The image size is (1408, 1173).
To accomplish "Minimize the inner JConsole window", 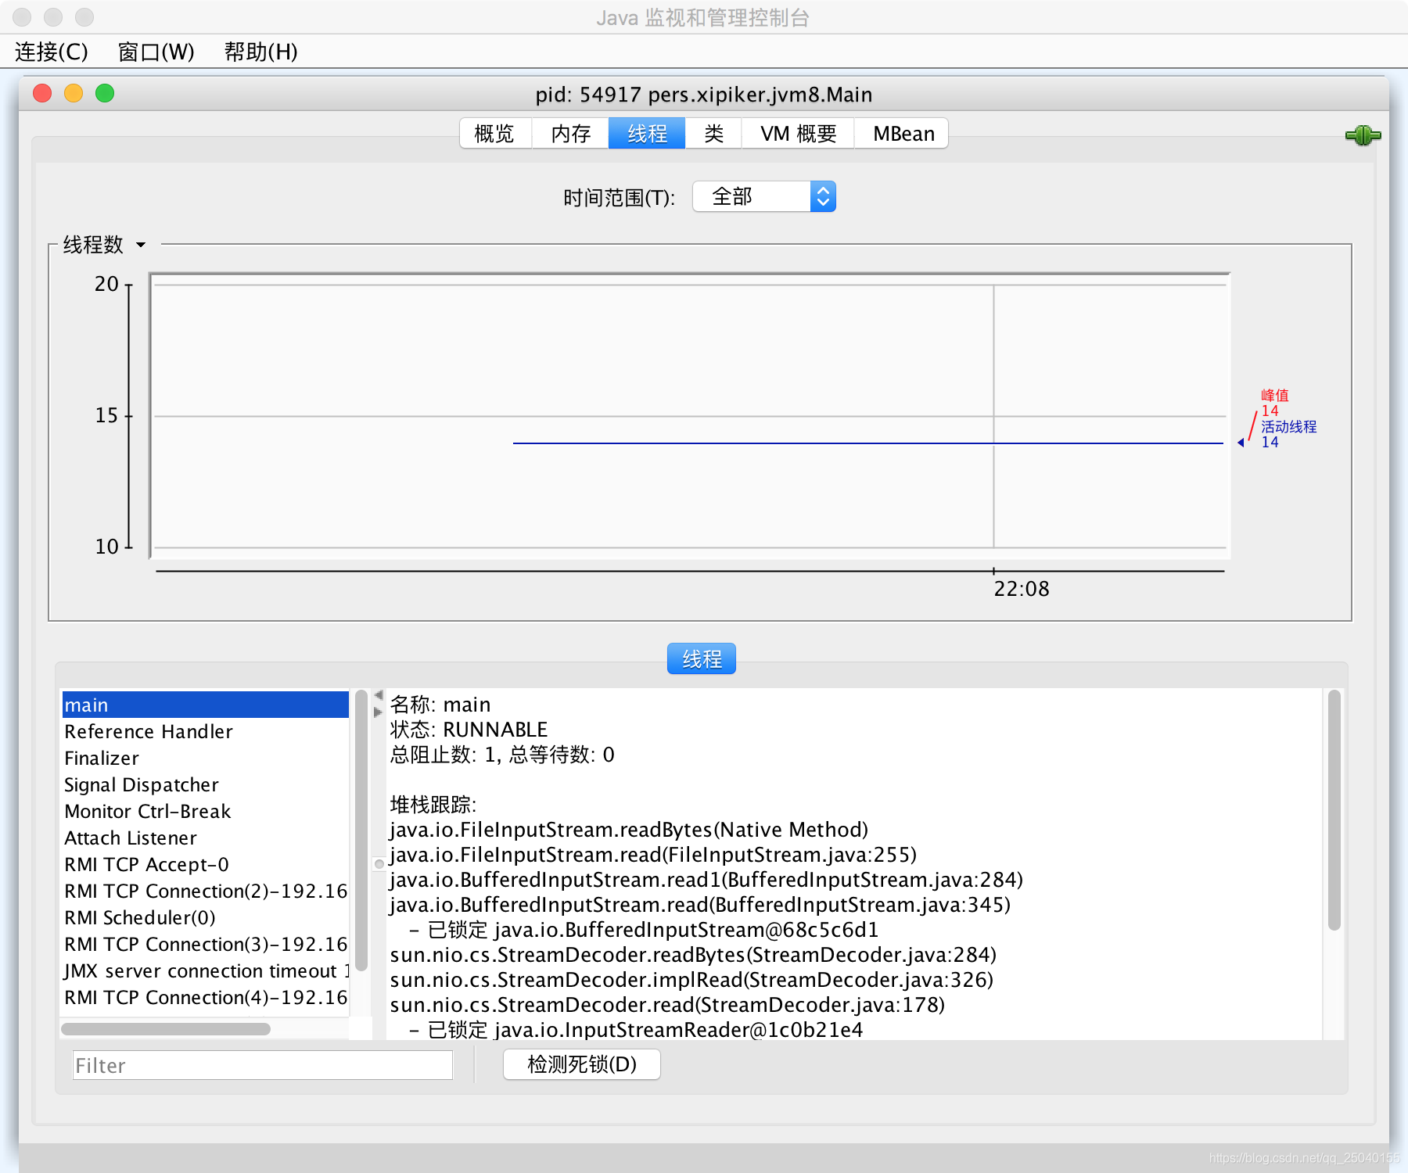I will tap(74, 94).
